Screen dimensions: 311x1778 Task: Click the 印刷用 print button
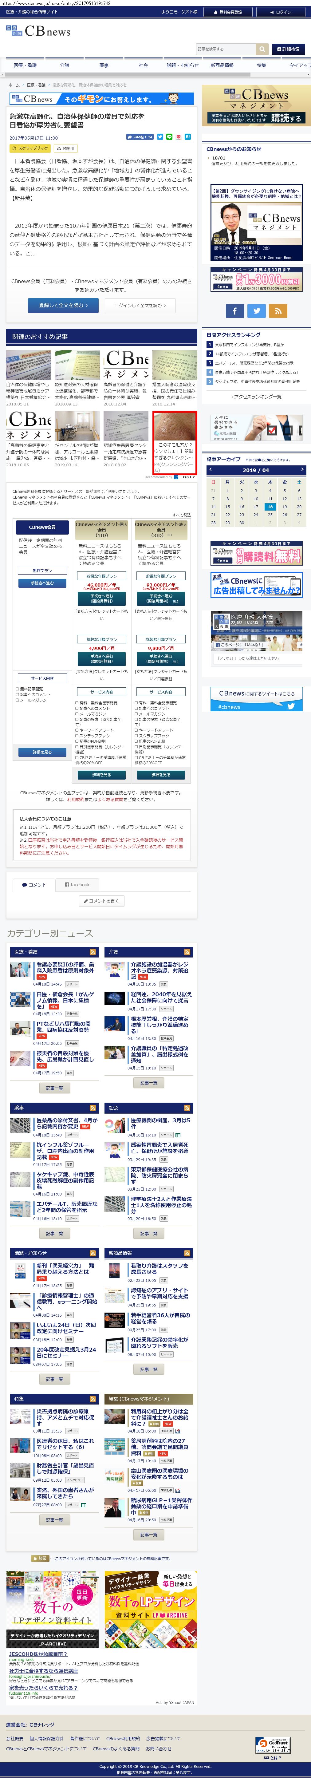tap(66, 148)
